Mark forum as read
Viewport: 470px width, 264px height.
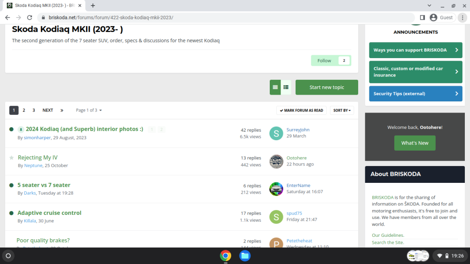(301, 110)
